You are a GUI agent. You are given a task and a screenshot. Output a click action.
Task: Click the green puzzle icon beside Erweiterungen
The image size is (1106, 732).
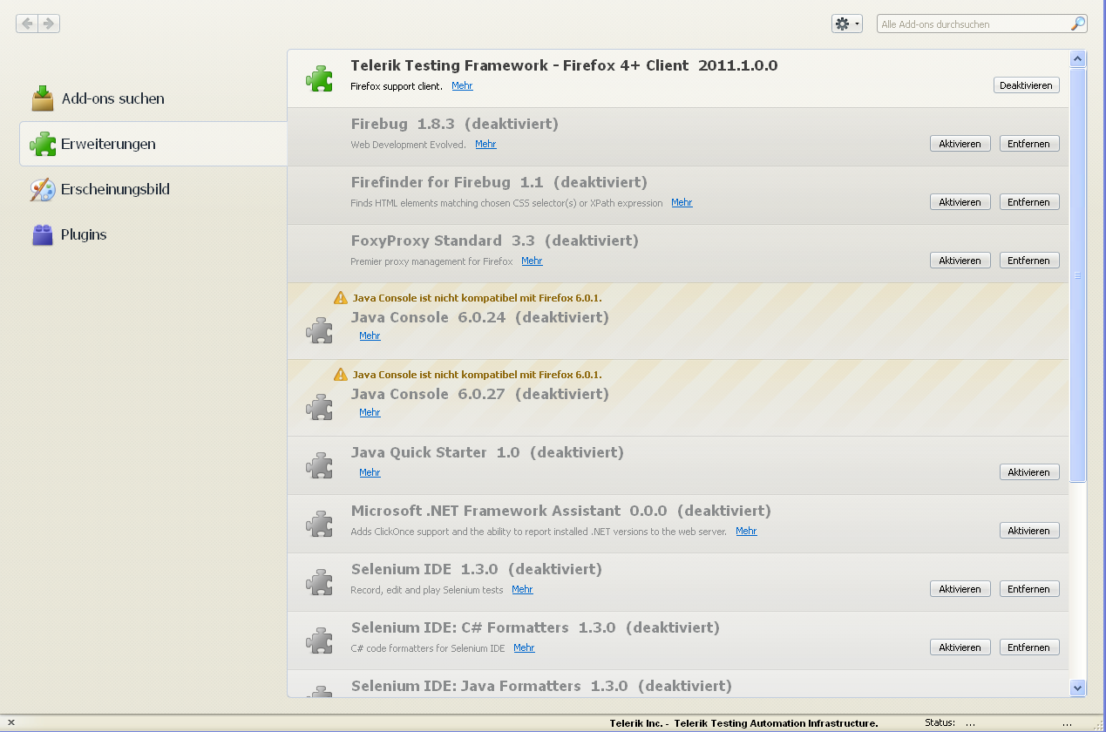pos(43,144)
